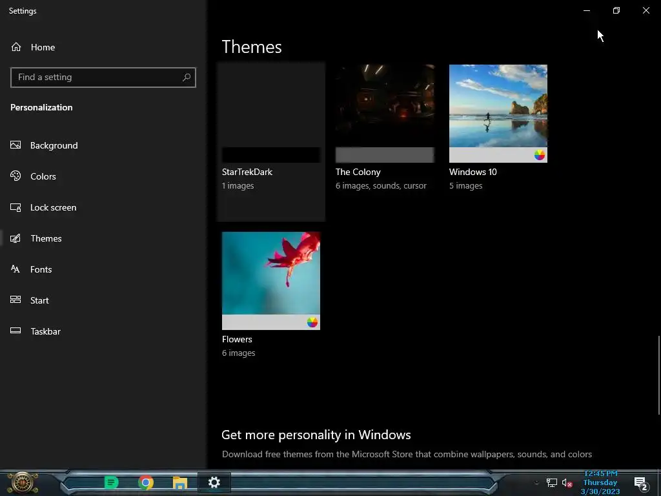Click the Themes brush icon
Screen dimensions: 661x496
15,238
